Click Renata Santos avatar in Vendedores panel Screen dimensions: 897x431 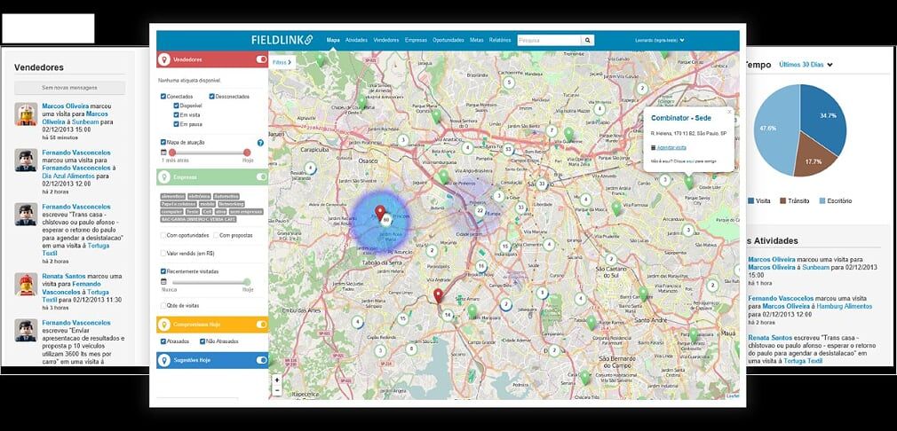point(26,285)
